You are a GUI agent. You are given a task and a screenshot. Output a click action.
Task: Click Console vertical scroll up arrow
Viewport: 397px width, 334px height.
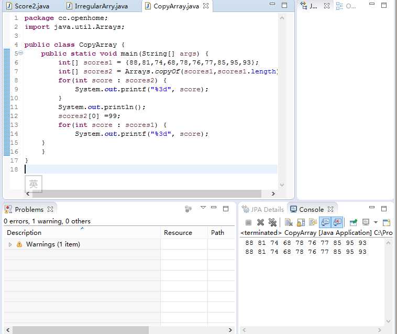click(389, 243)
